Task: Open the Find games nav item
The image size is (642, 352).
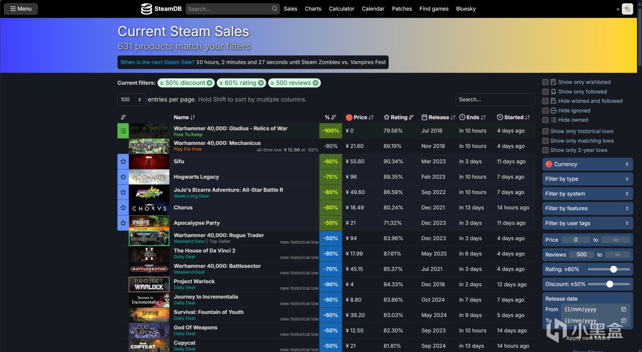Action: pyautogui.click(x=434, y=9)
